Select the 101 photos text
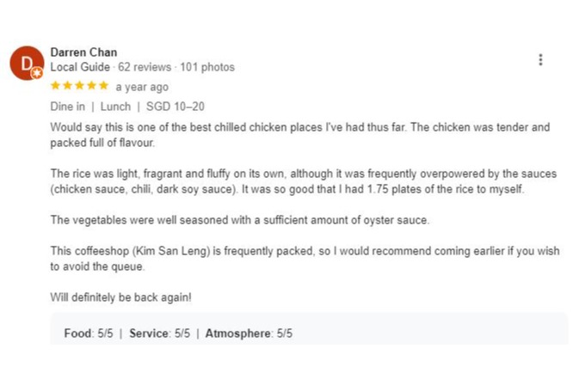The image size is (579, 385). pyautogui.click(x=206, y=67)
